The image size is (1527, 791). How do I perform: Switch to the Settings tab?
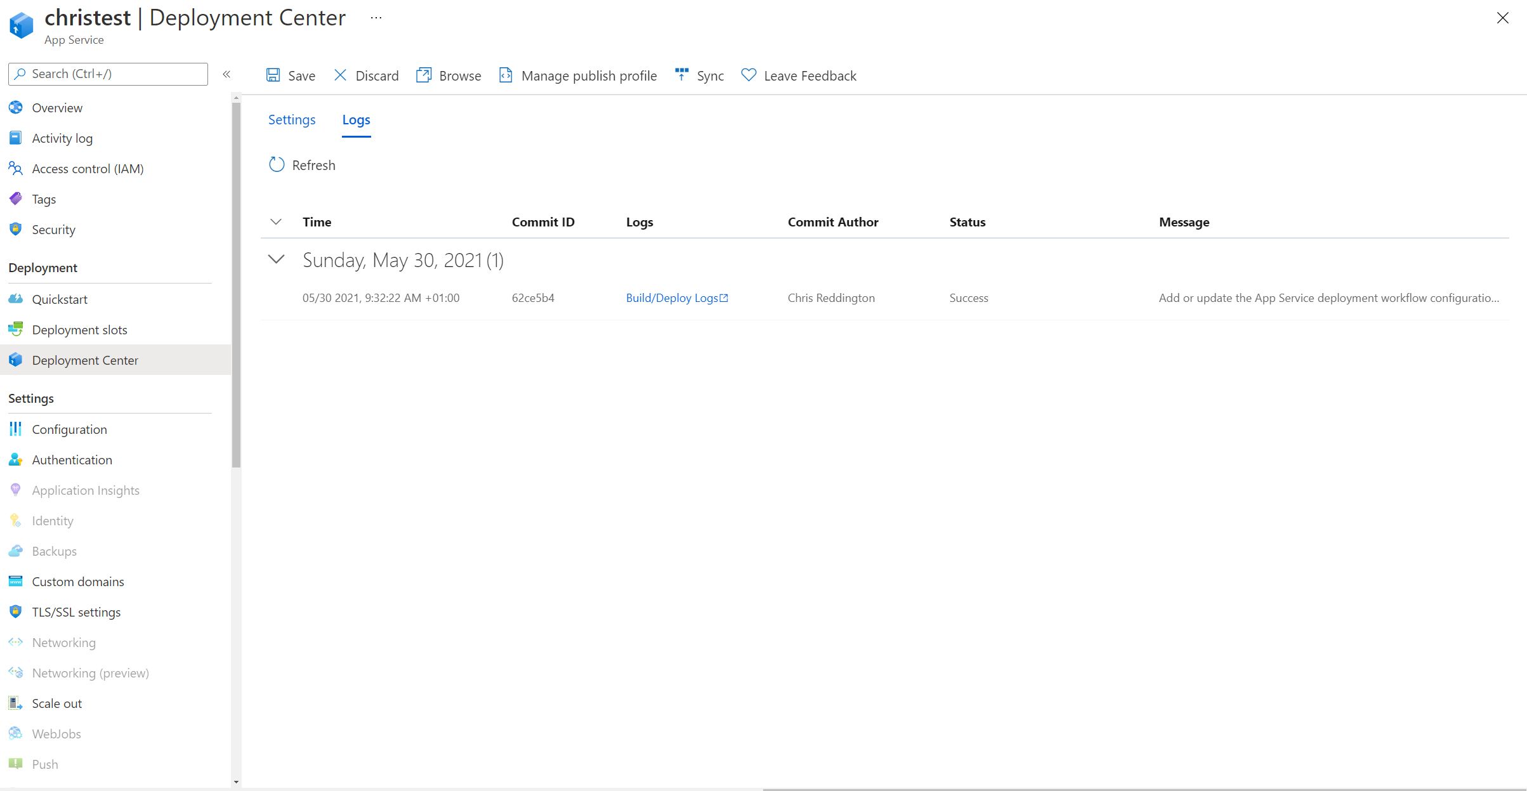tap(291, 119)
